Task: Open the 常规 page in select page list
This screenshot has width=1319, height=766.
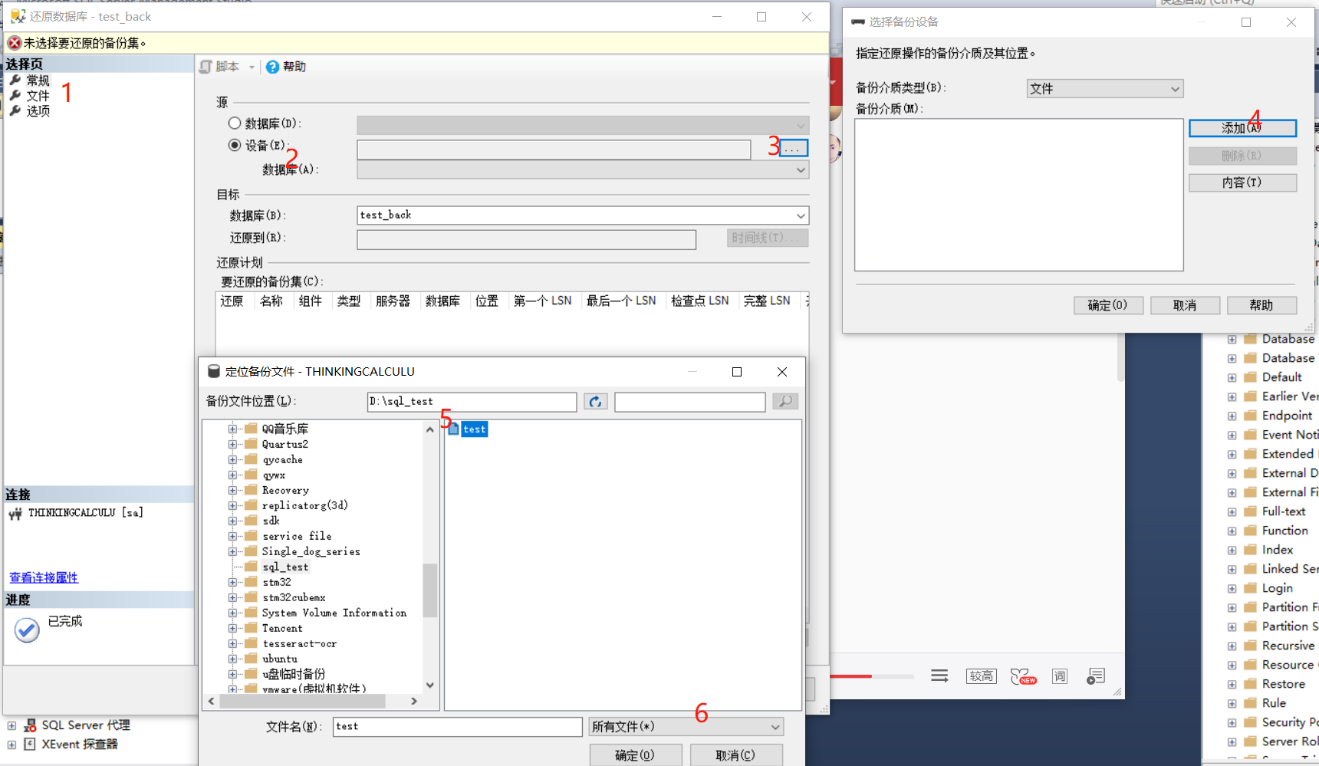Action: click(38, 81)
